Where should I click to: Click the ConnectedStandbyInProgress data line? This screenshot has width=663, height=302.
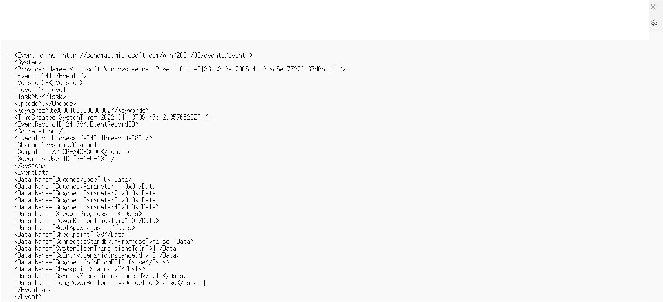pos(104,241)
